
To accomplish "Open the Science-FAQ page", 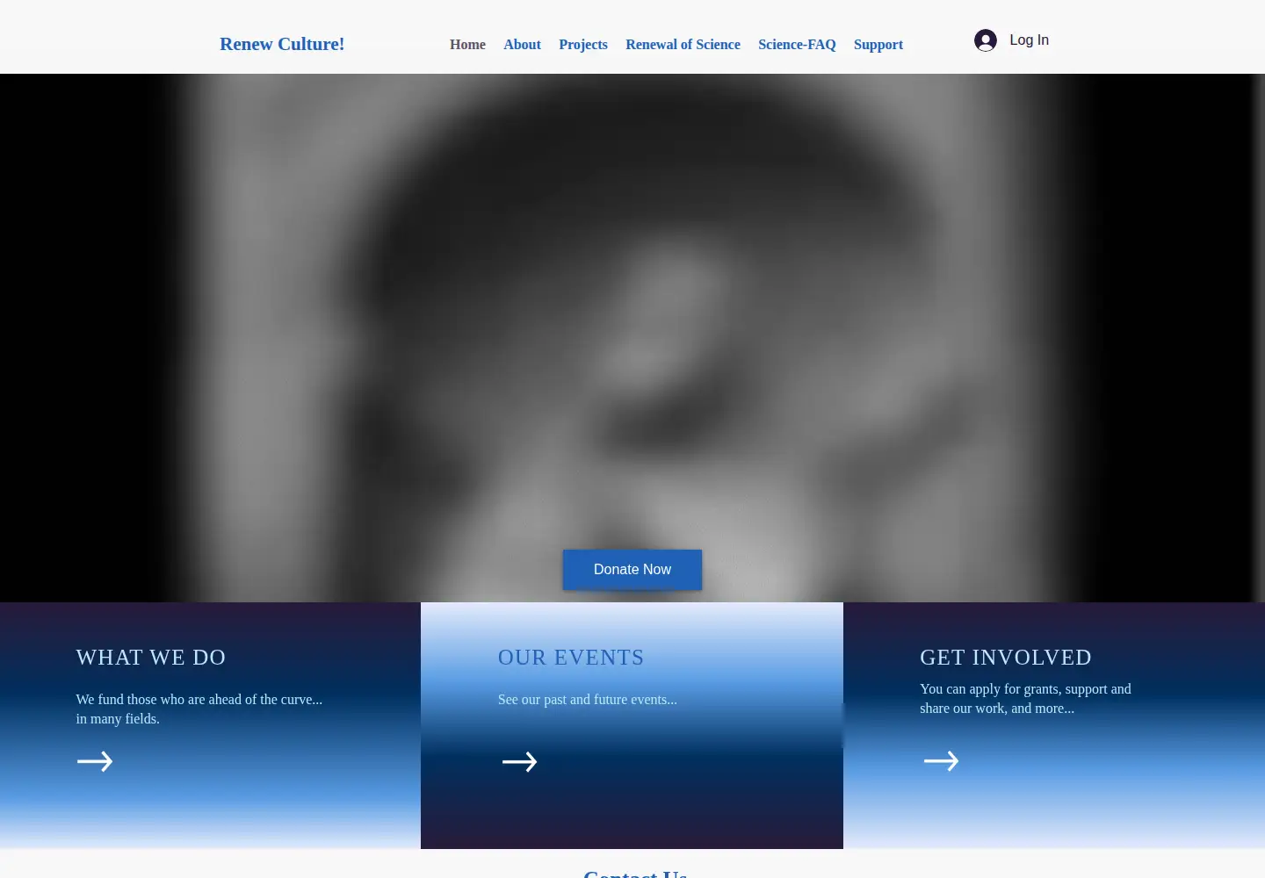I will click(797, 45).
